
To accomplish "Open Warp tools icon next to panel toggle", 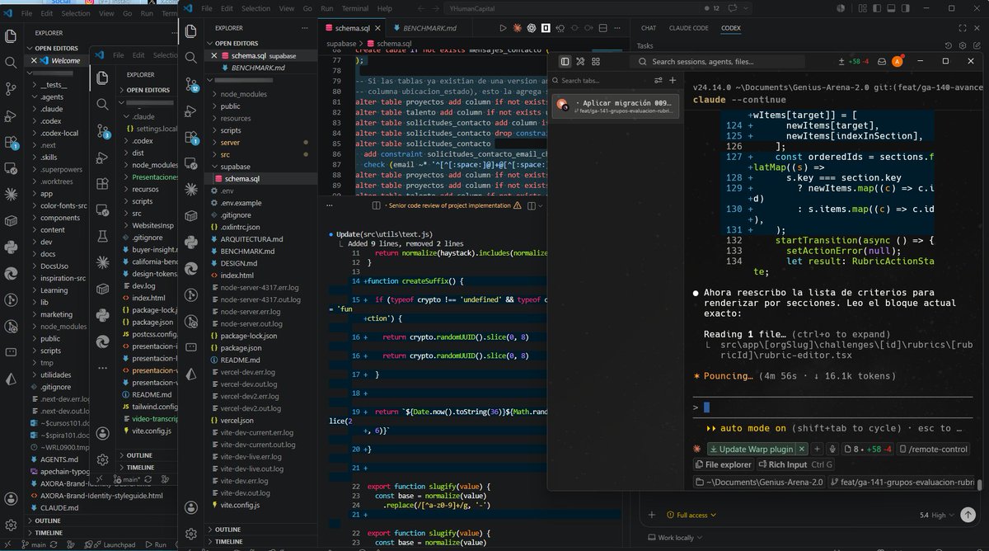I will pos(580,61).
